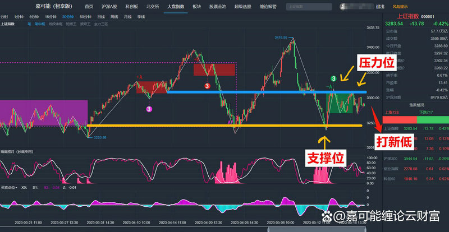Click the red circled 3 marker
Screen dimensions: 449x232
(x=207, y=86)
